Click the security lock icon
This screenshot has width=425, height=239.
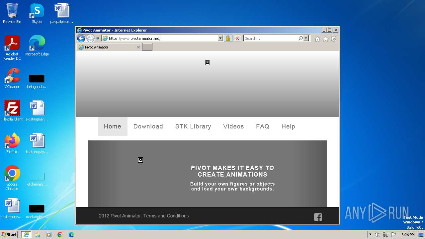(228, 39)
